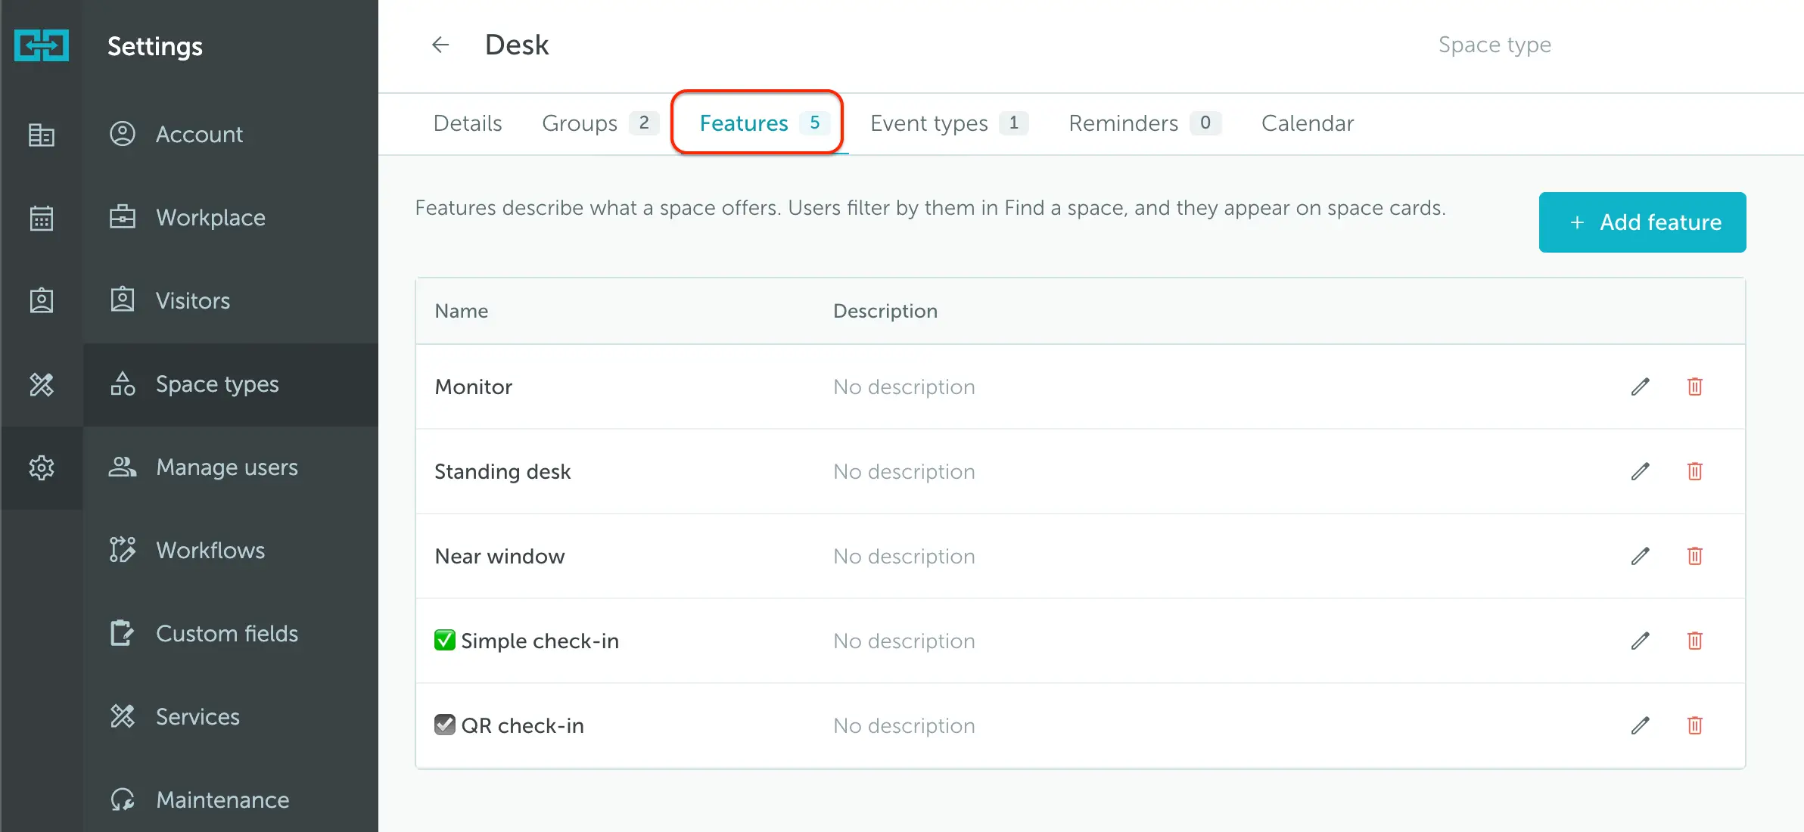The image size is (1804, 832).
Task: Delete the Monitor feature with the trash icon
Action: [x=1695, y=387]
